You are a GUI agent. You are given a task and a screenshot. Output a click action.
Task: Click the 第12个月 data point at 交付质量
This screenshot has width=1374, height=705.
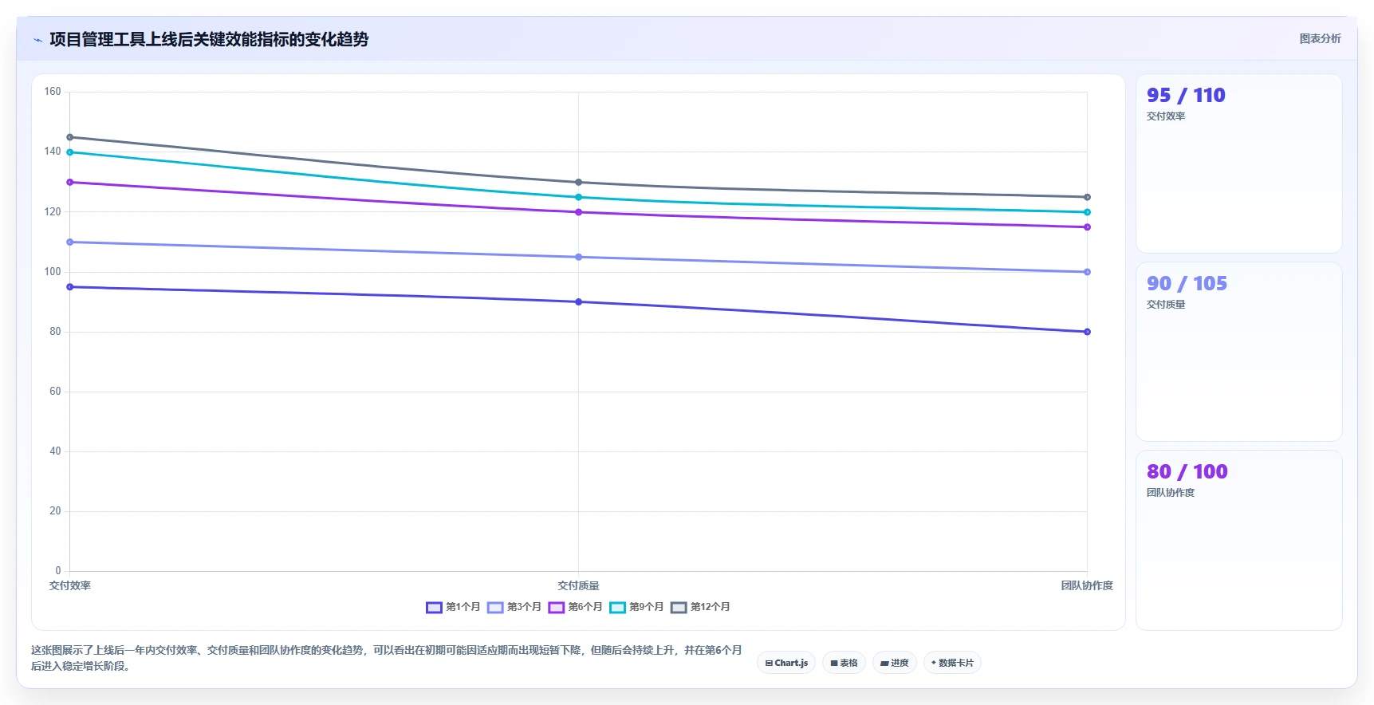(578, 183)
